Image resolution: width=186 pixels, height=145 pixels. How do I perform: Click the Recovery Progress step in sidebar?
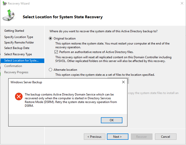click(16, 72)
